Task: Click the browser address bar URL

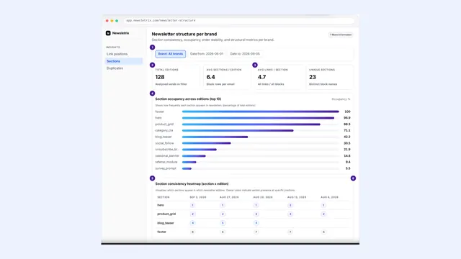Action: 161,21
